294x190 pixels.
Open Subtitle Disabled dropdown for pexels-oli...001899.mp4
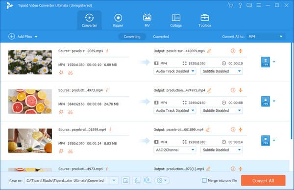[221, 150]
